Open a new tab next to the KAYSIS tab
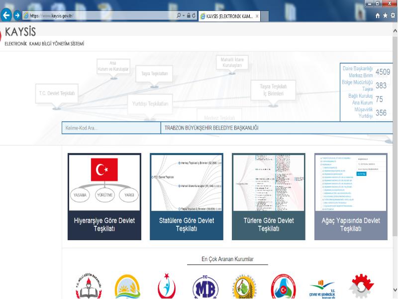Viewport: 398px width, 299px height. click(265, 16)
